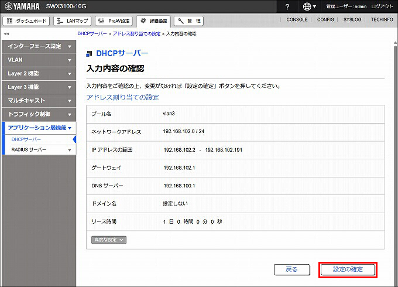Open the LANマップ tab
This screenshot has height=287, width=398.
click(x=73, y=21)
